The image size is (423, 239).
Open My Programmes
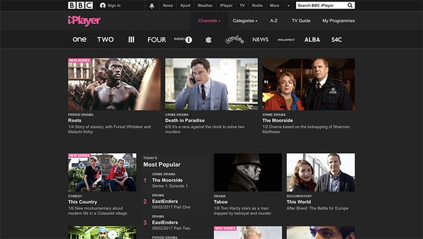point(338,21)
